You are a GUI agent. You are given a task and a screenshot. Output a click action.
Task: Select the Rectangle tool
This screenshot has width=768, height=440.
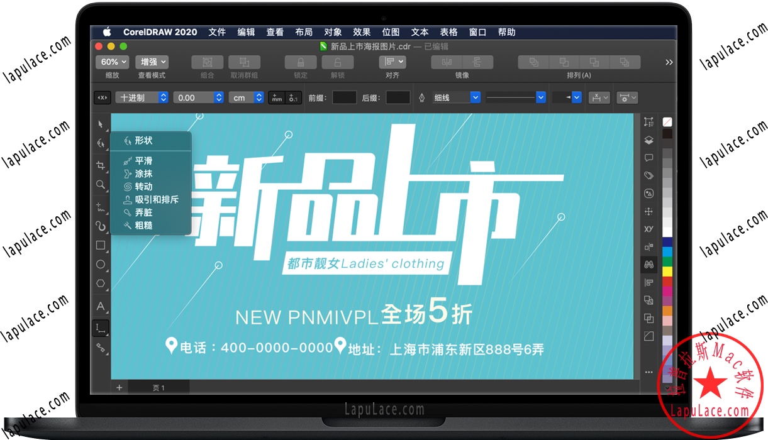[101, 245]
